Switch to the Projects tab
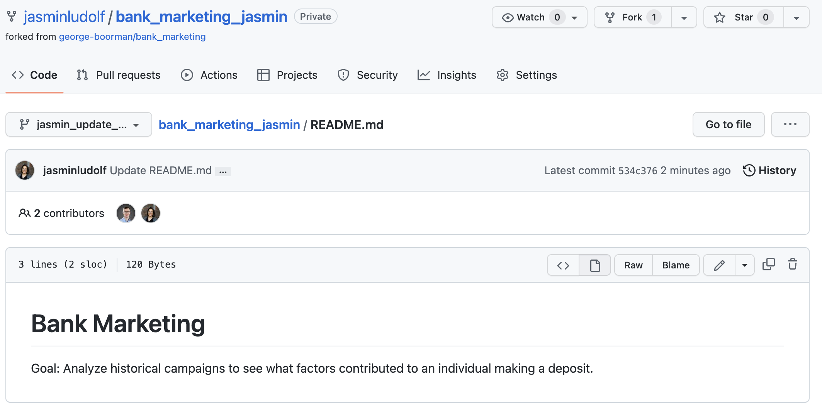The width and height of the screenshot is (822, 414). pos(287,75)
